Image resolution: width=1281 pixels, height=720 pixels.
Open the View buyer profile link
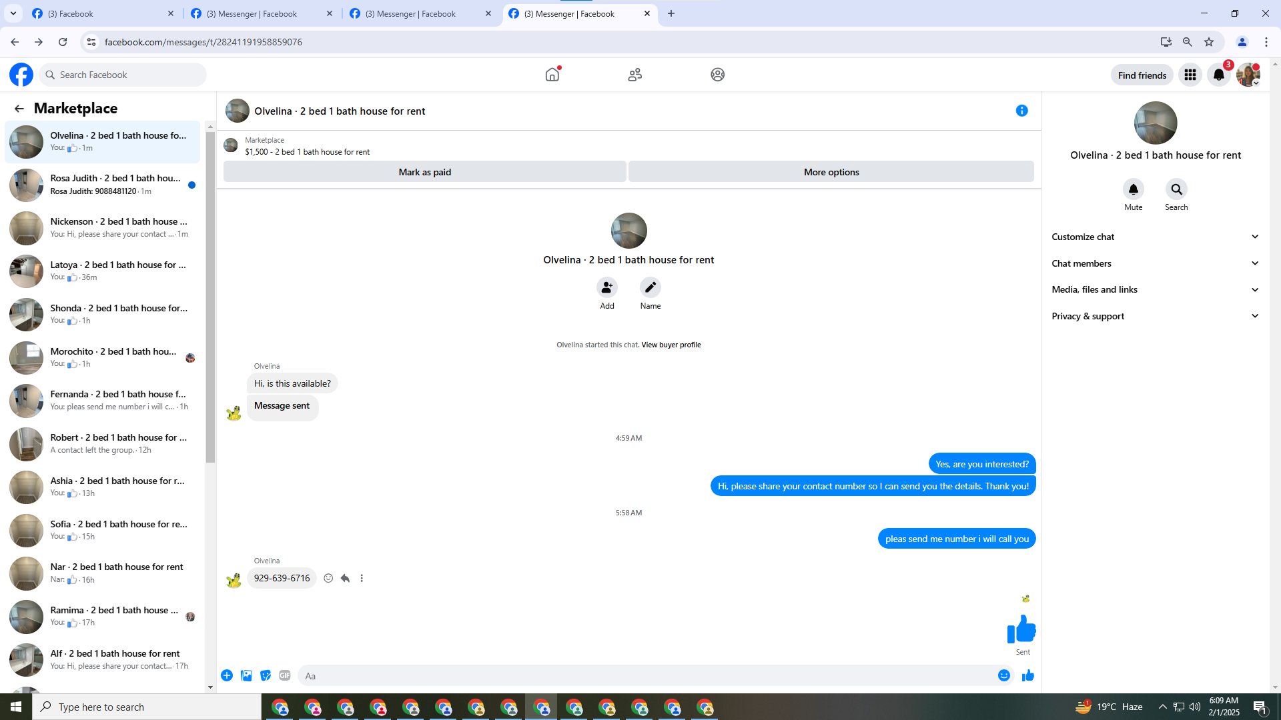coord(671,345)
